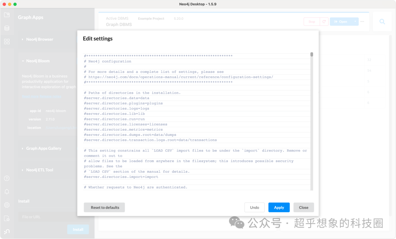Collapse the Neo4j Bloom section
396x239 pixels.
pos(23,61)
